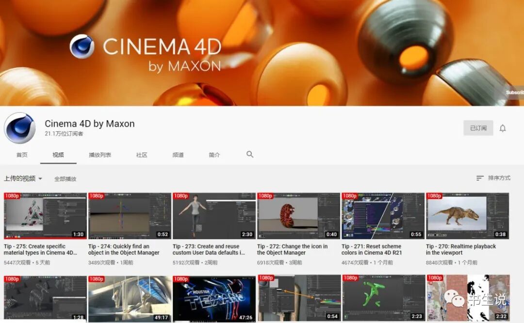Switch to the 播放列表 tab

coord(99,154)
